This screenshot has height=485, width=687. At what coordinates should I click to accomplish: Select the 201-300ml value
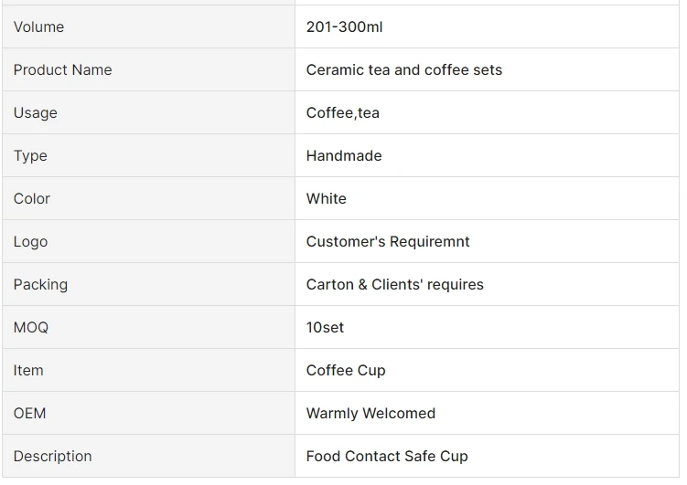344,27
